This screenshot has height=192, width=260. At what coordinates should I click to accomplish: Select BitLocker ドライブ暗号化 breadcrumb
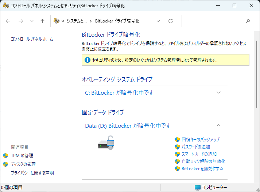coord(117,21)
